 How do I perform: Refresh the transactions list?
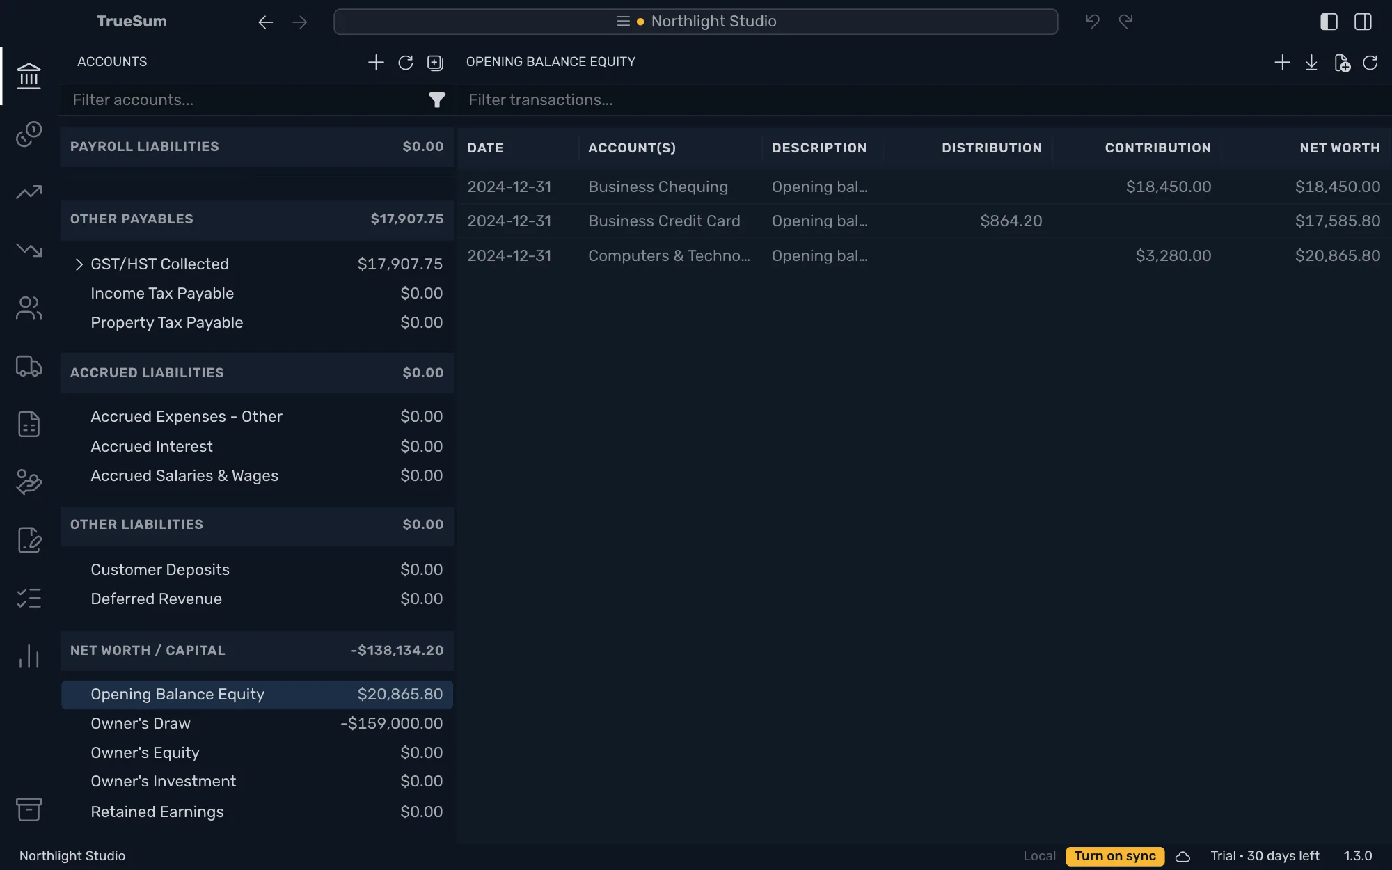pyautogui.click(x=1370, y=63)
